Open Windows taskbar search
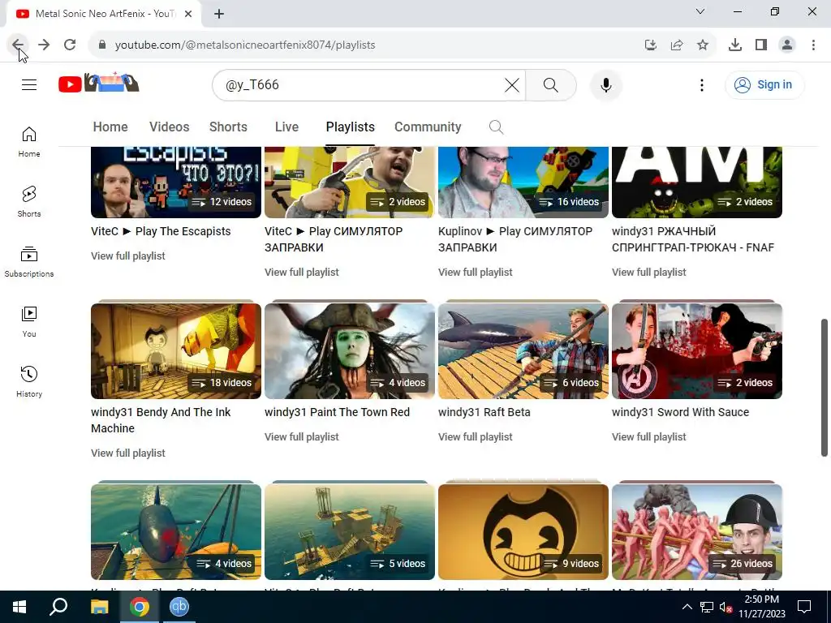Screen dimensions: 831x623 [x=58, y=607]
